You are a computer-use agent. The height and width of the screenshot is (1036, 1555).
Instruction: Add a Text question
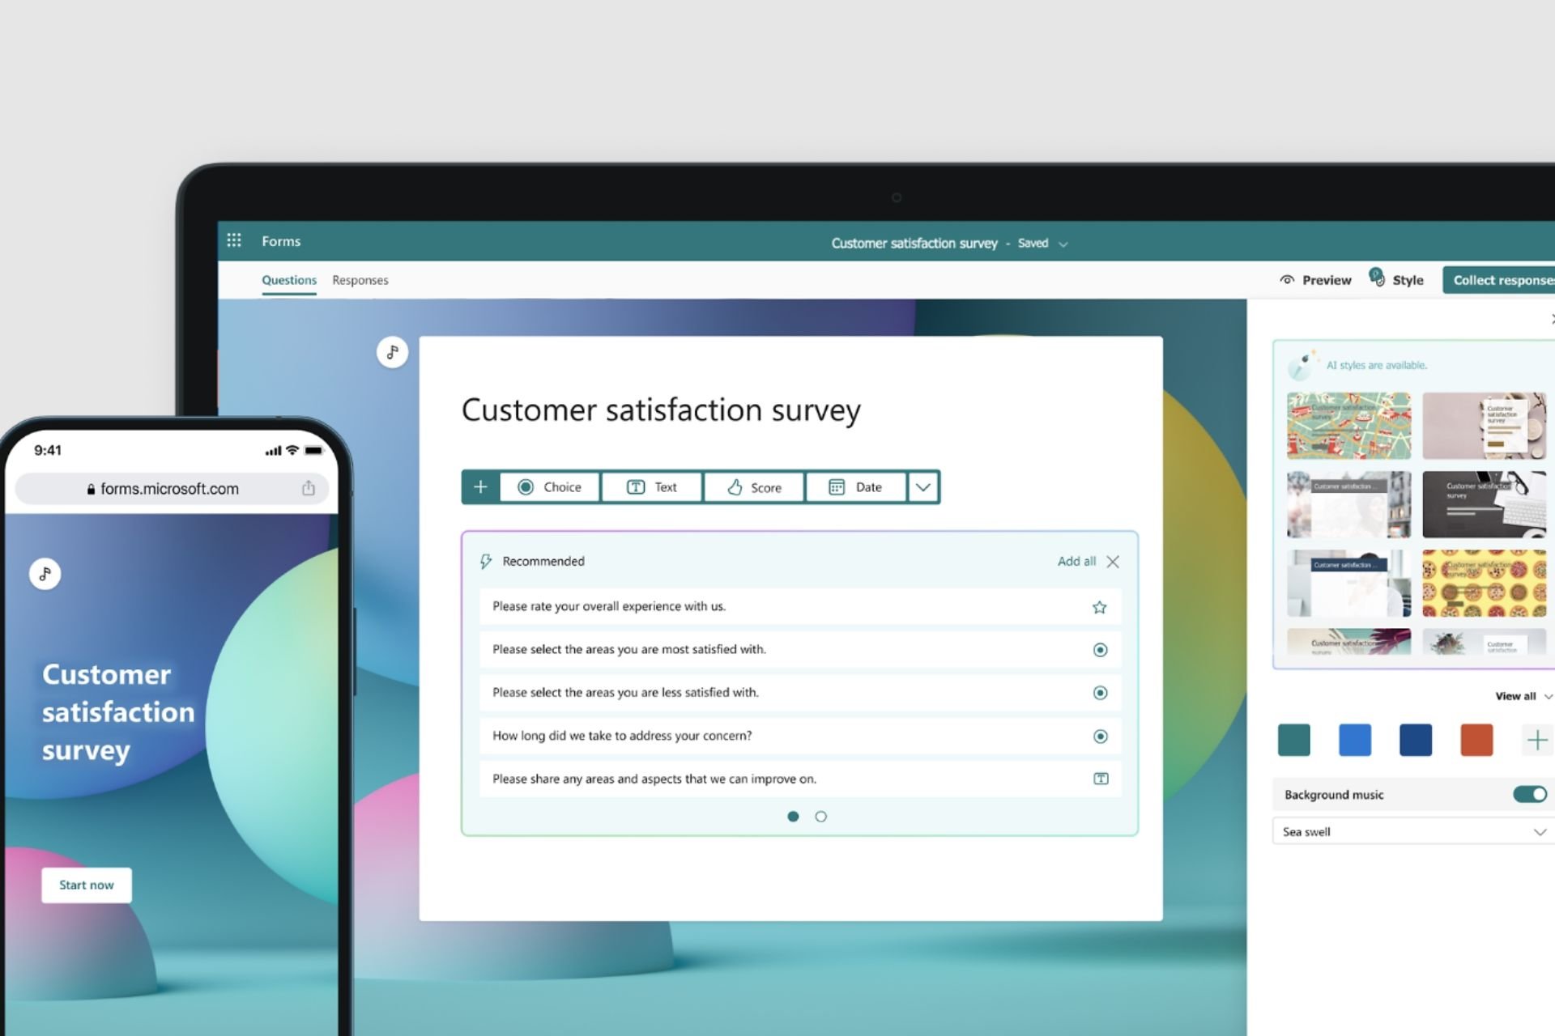pyautogui.click(x=652, y=487)
